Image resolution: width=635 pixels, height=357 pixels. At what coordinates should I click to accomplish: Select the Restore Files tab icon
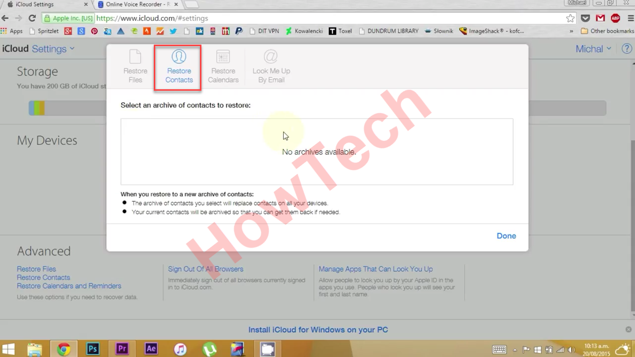point(135,57)
